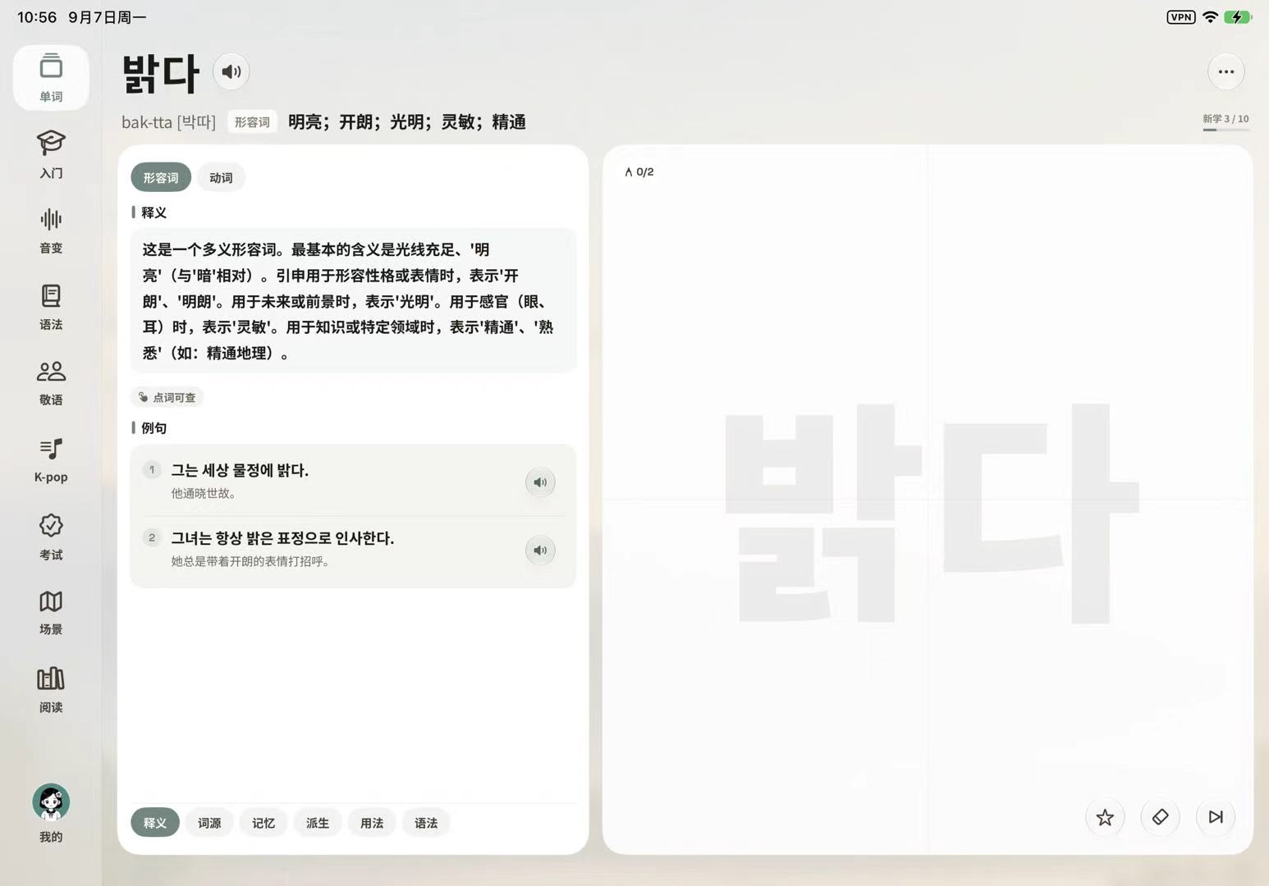
Task: Open the 单词 vocabulary section in sidebar
Action: click(x=51, y=77)
